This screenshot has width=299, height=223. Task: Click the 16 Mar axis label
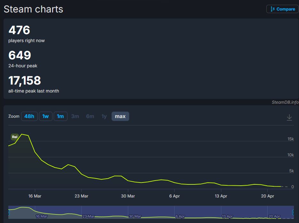(x=35, y=196)
